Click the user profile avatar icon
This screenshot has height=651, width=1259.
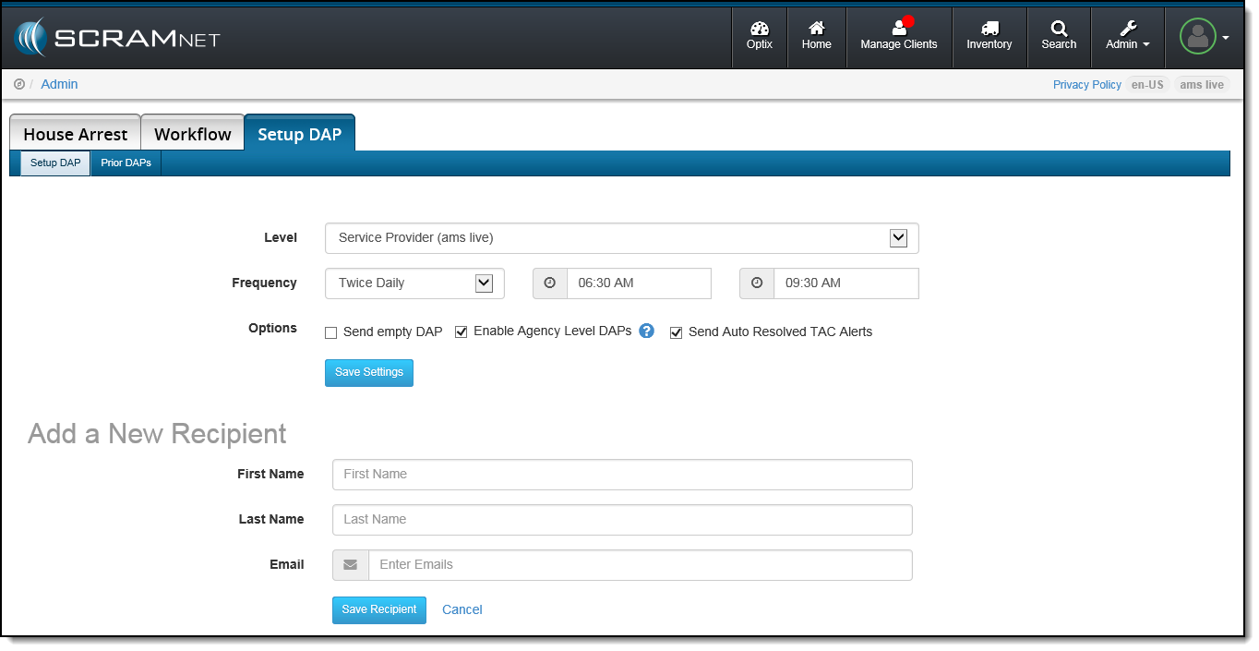tap(1197, 37)
